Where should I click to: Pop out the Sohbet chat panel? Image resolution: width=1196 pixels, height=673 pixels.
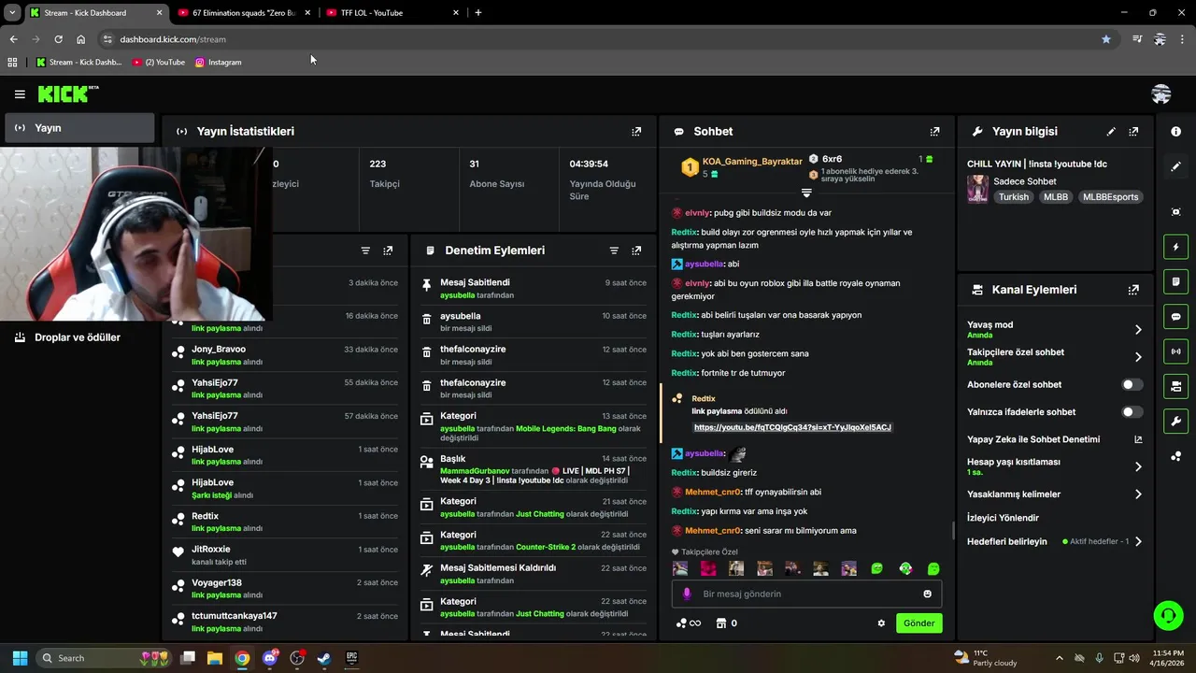click(934, 132)
